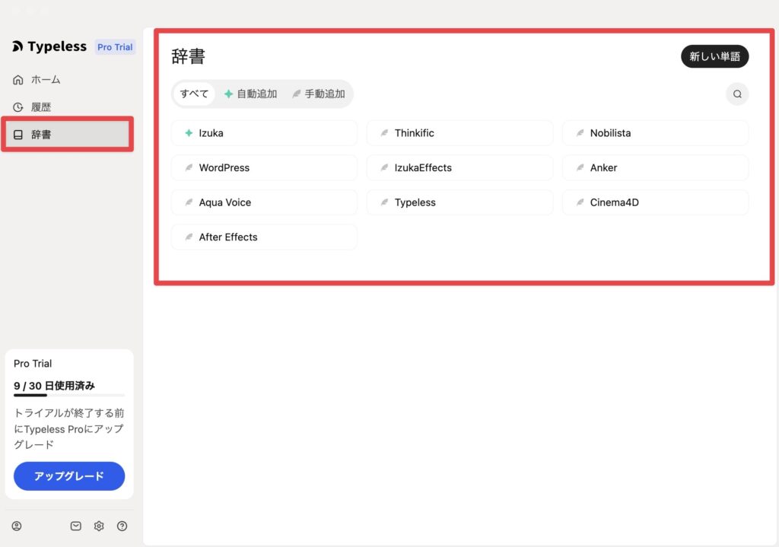Image resolution: width=779 pixels, height=547 pixels.
Task: Switch to the 手動追加 filter tab
Action: pos(318,94)
